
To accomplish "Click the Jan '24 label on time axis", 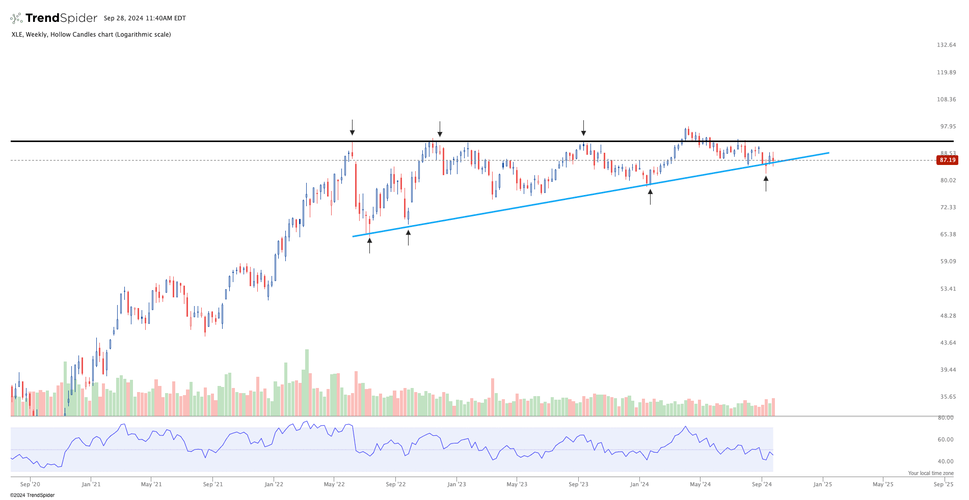I will (639, 484).
